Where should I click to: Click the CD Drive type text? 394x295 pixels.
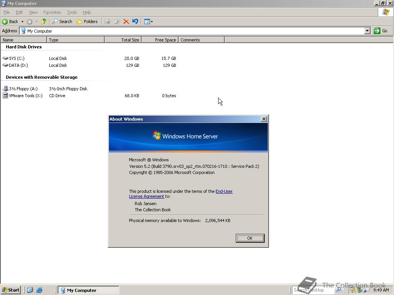(57, 96)
